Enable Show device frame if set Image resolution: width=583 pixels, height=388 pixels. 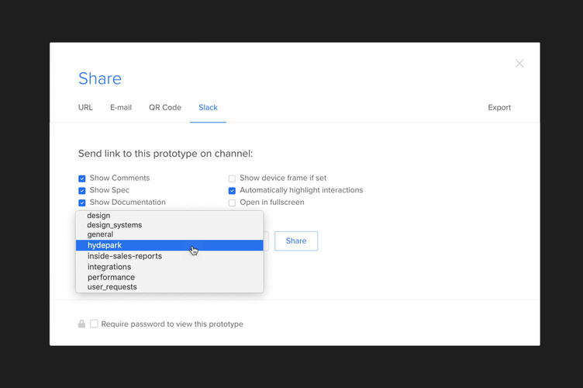[x=232, y=178]
